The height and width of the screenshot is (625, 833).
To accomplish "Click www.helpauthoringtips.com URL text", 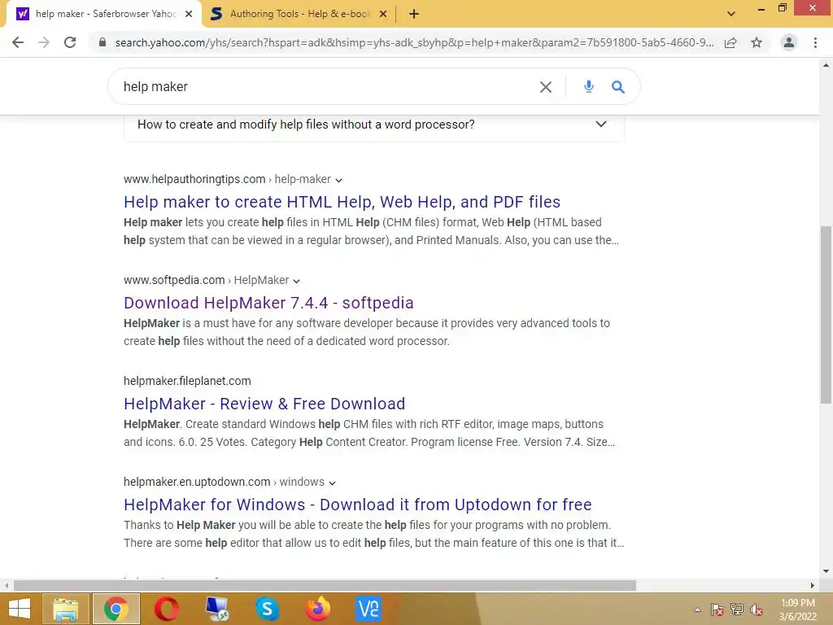I will point(194,179).
